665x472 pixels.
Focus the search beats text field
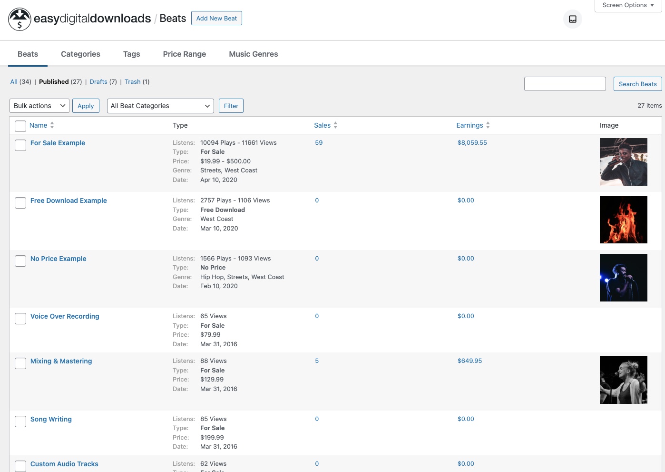click(565, 84)
